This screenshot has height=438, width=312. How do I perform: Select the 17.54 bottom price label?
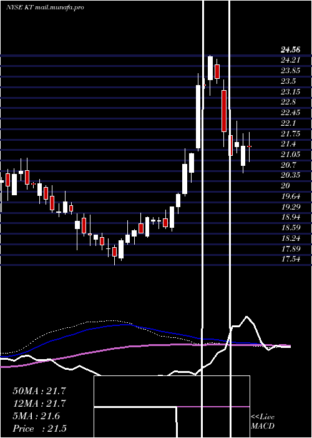pyautogui.click(x=290, y=259)
